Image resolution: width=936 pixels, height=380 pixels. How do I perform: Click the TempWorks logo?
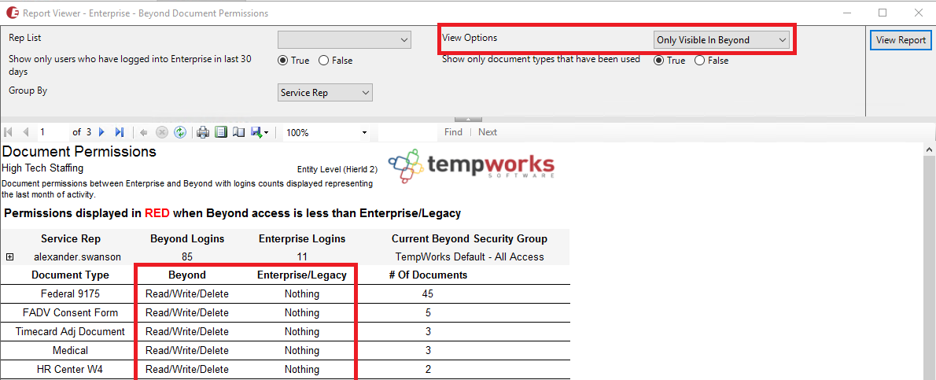click(x=471, y=164)
